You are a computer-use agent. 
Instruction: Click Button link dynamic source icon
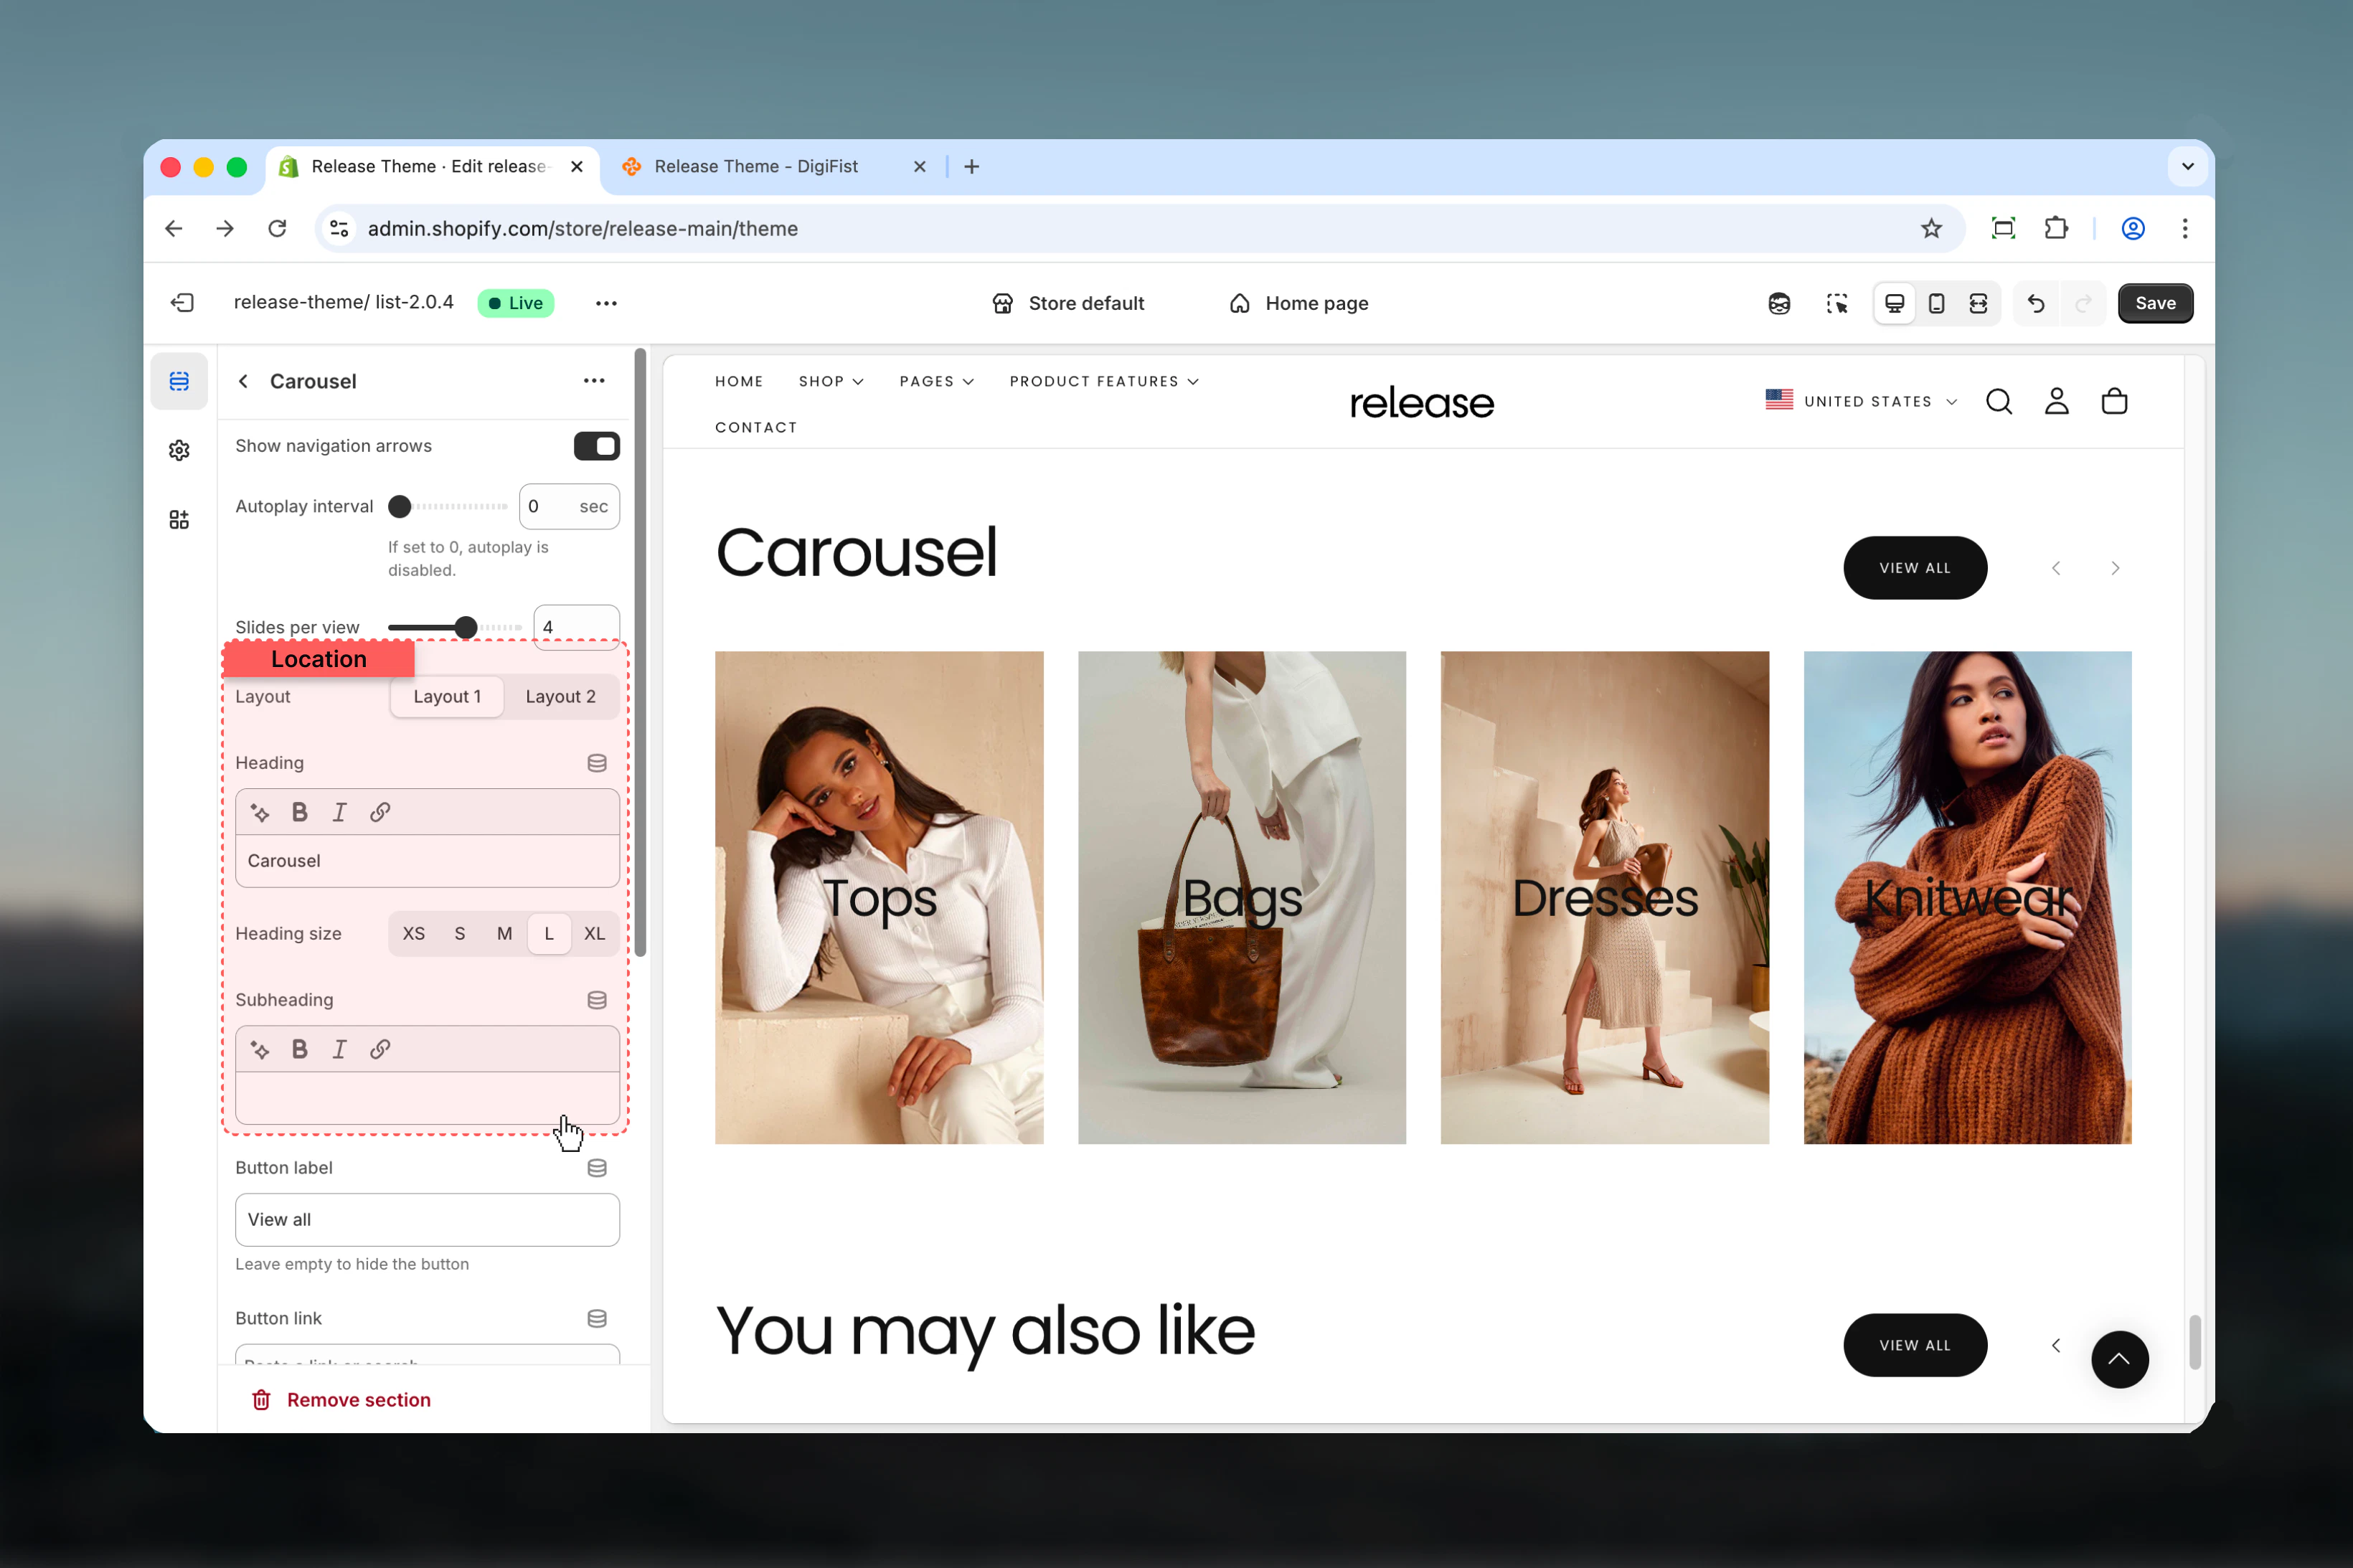[597, 1318]
